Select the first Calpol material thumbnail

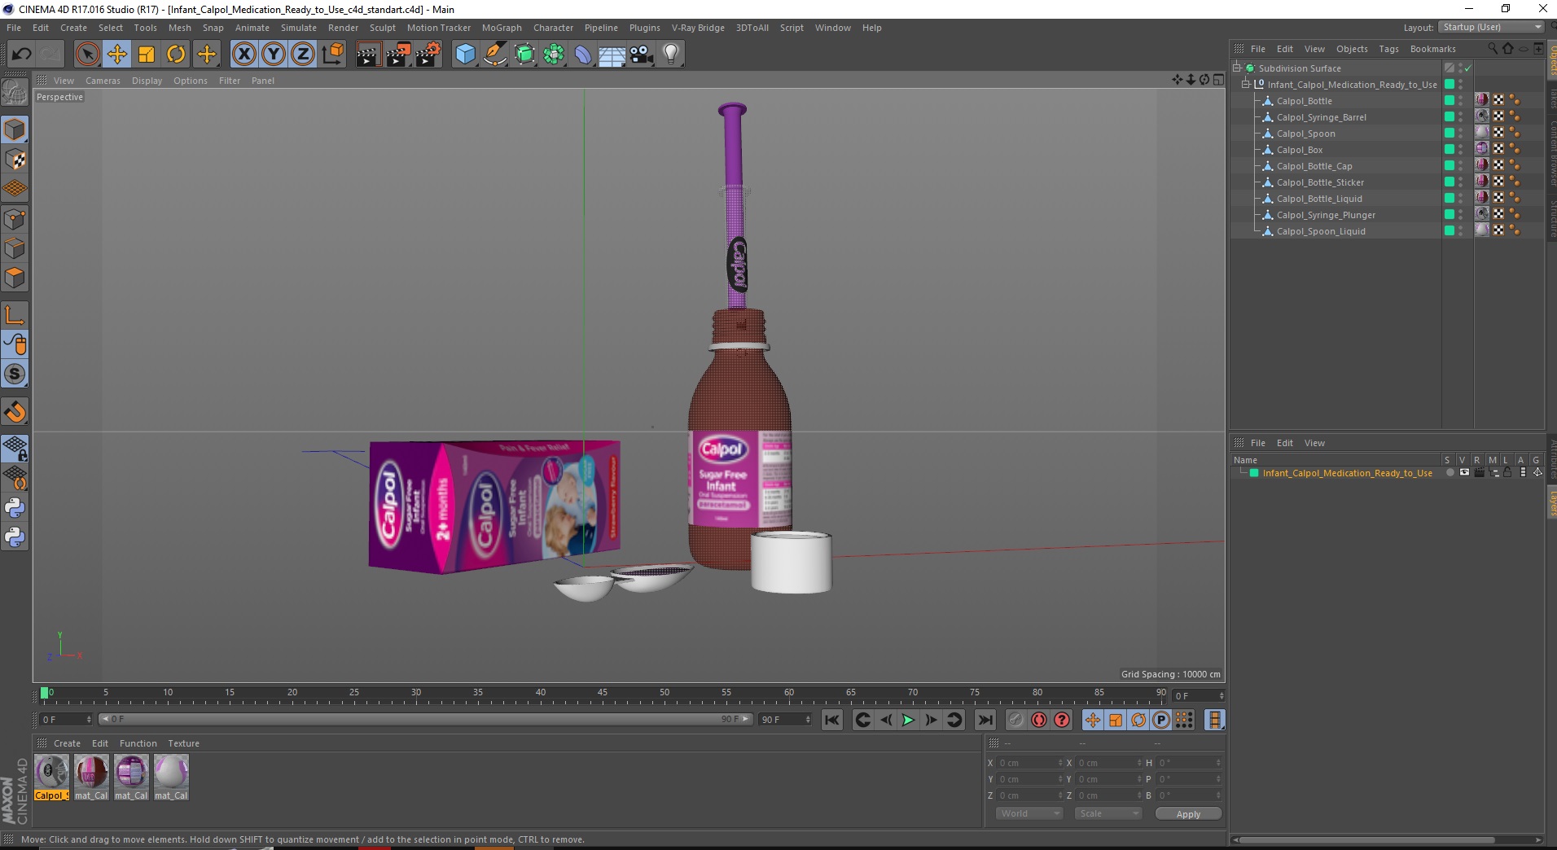tap(51, 772)
